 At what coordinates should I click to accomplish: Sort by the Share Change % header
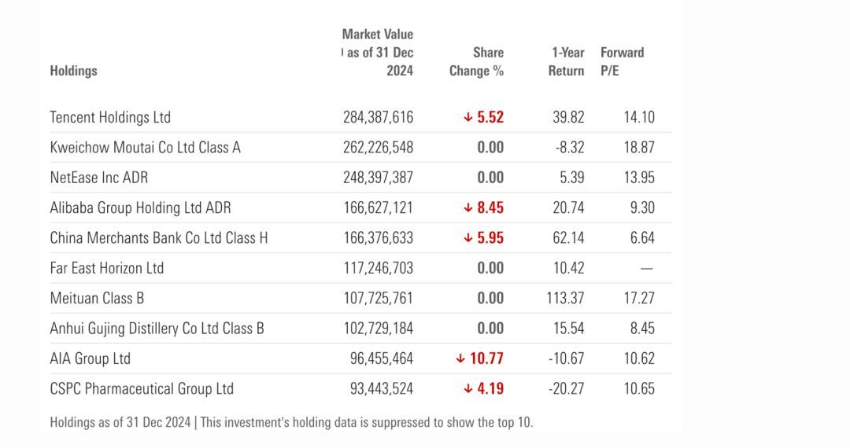point(476,61)
